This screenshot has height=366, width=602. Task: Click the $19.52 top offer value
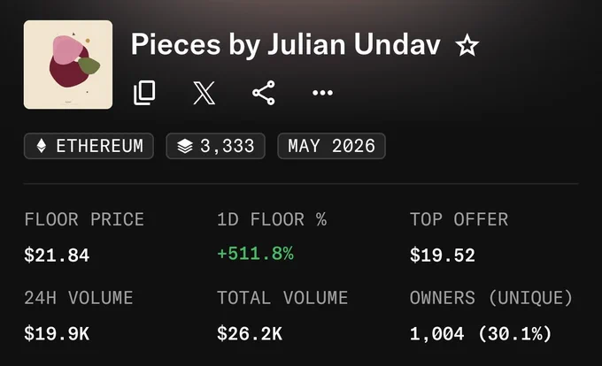click(x=443, y=255)
